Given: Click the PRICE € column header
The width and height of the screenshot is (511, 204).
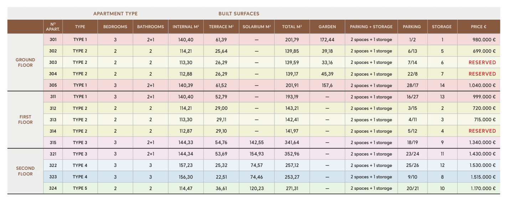Looking at the screenshot, I should click(x=478, y=27).
